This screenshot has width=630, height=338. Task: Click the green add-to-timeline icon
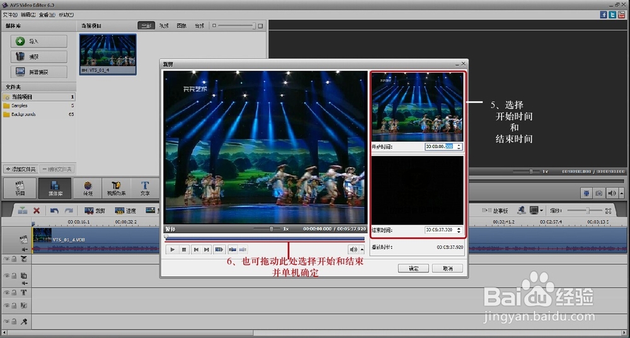(x=23, y=211)
